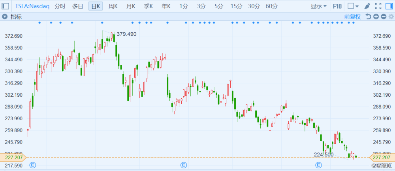Switch to 日K daily candlestick tab

tap(95, 6)
